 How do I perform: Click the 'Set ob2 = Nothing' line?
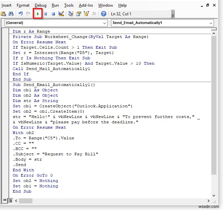pyautogui.click(x=35, y=181)
